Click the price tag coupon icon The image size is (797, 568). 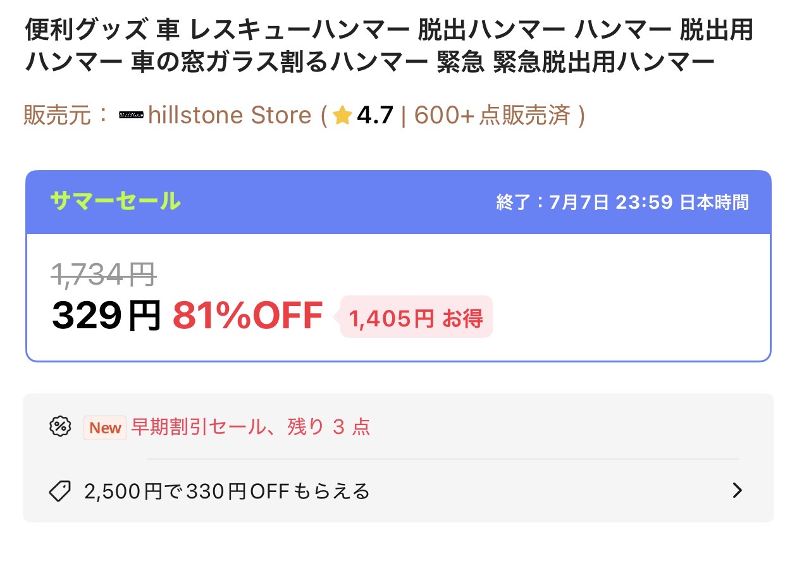click(60, 491)
